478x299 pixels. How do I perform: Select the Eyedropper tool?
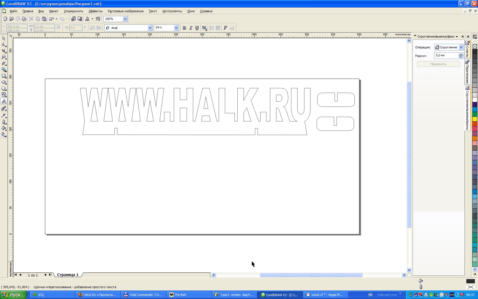pyautogui.click(x=4, y=115)
